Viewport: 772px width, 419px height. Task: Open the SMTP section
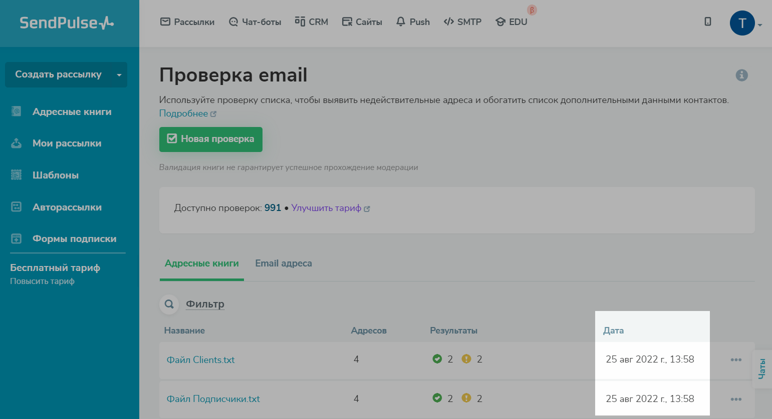tap(462, 22)
